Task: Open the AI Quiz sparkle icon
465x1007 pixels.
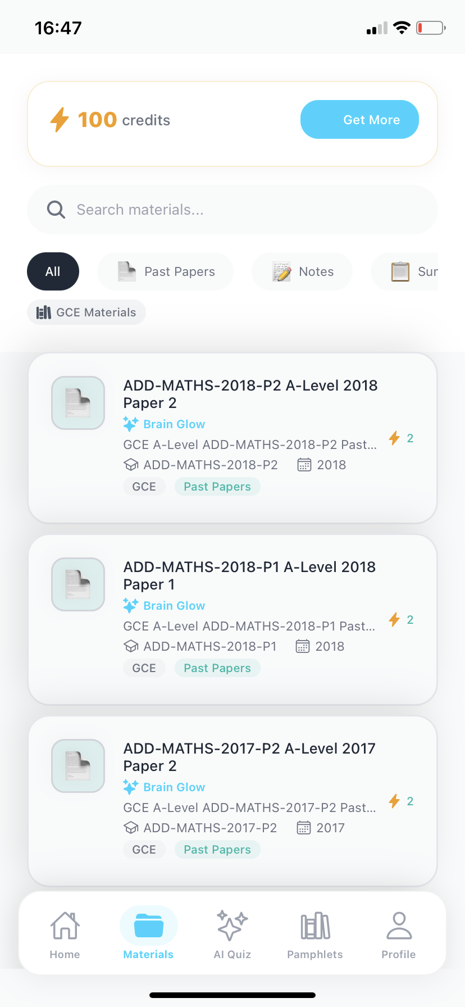Action: [x=232, y=925]
